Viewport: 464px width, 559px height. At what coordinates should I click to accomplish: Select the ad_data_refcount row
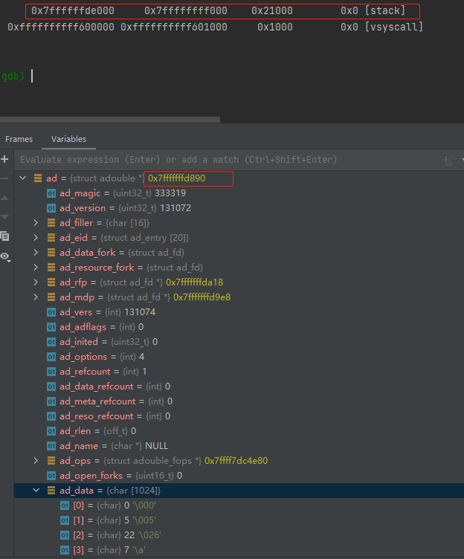[x=239, y=387]
